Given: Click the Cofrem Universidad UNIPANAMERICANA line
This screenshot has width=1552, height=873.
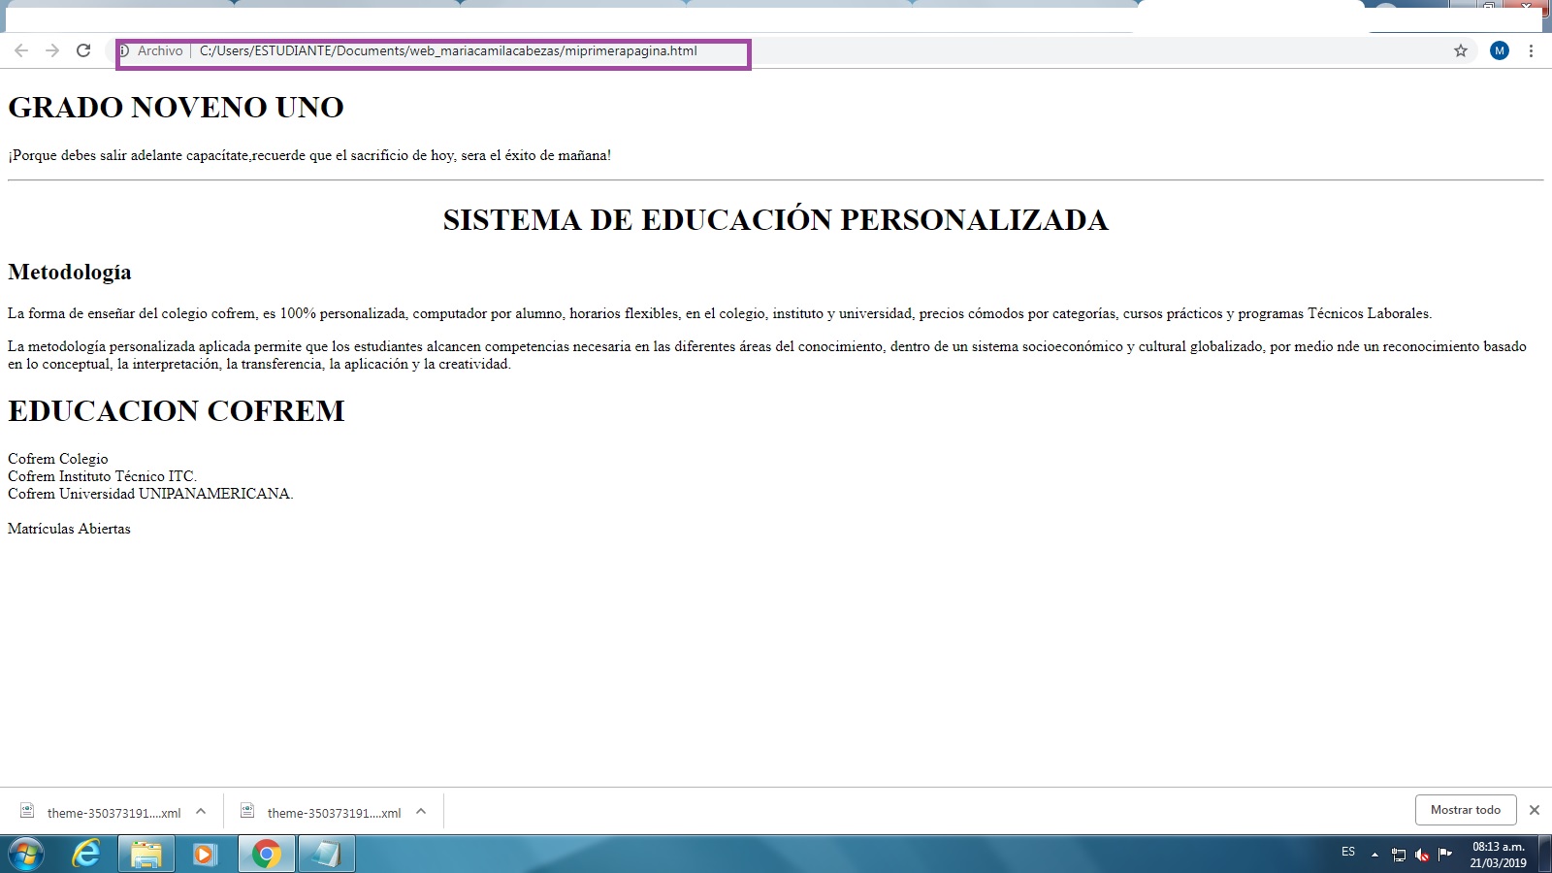Looking at the screenshot, I should pyautogui.click(x=150, y=494).
